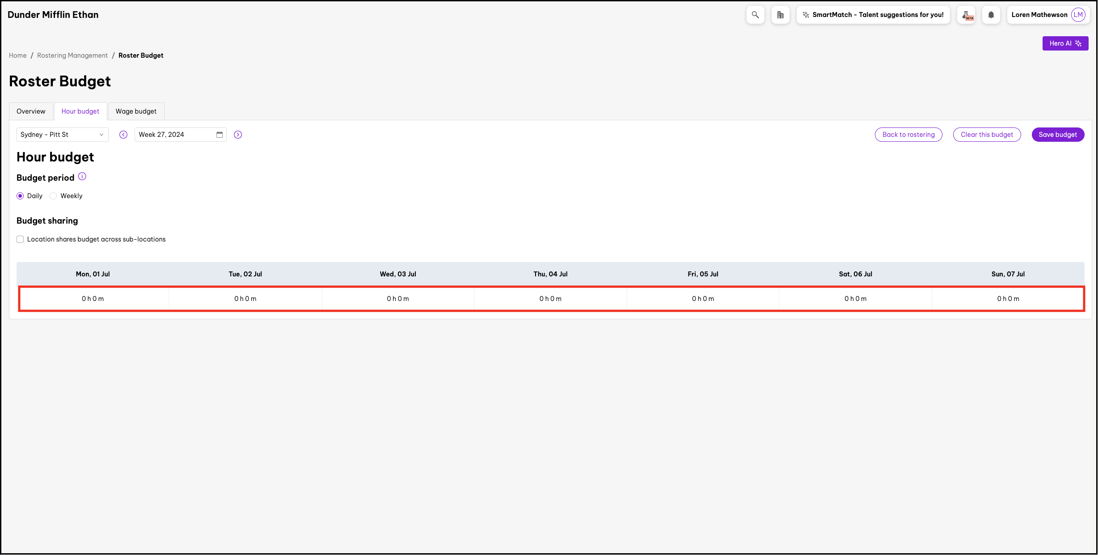Go to next week arrow
Image resolution: width=1098 pixels, height=555 pixels.
(238, 135)
